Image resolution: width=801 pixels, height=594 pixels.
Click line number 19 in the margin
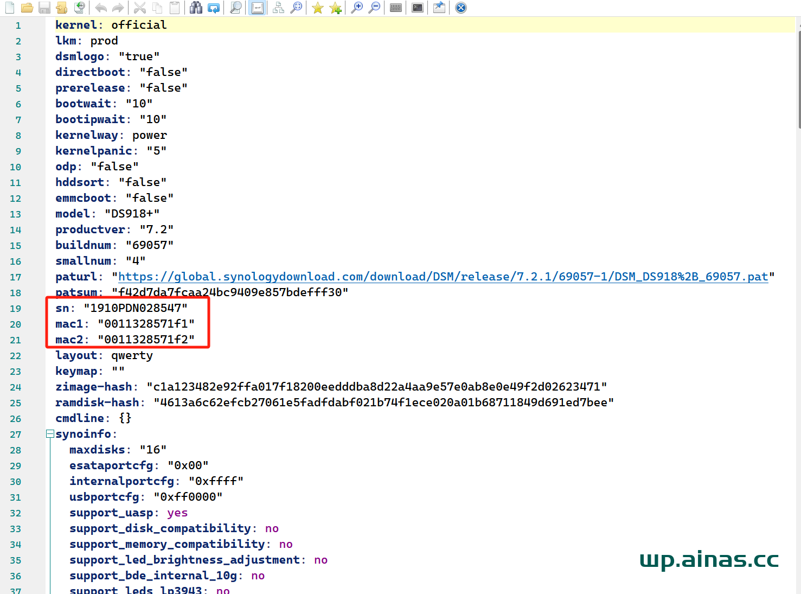click(16, 309)
